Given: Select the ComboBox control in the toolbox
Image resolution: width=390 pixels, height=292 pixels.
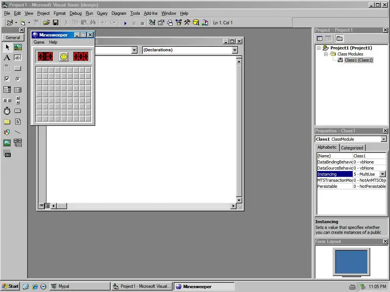Looking at the screenshot, I should (7, 90).
